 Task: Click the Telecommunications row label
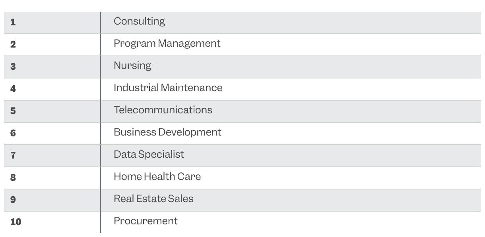[x=163, y=110]
